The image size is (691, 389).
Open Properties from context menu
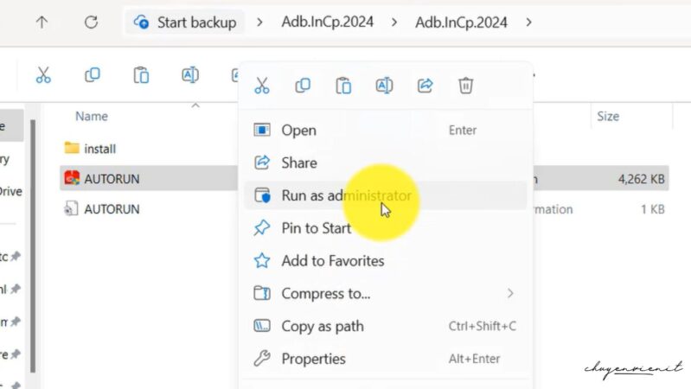(x=385, y=359)
